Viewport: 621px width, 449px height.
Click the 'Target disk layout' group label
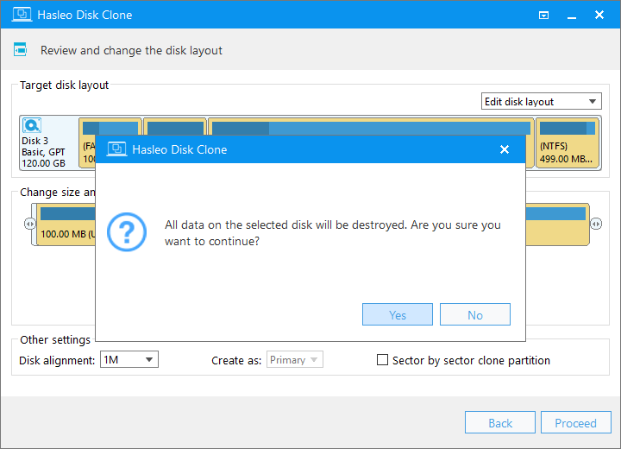click(x=64, y=85)
